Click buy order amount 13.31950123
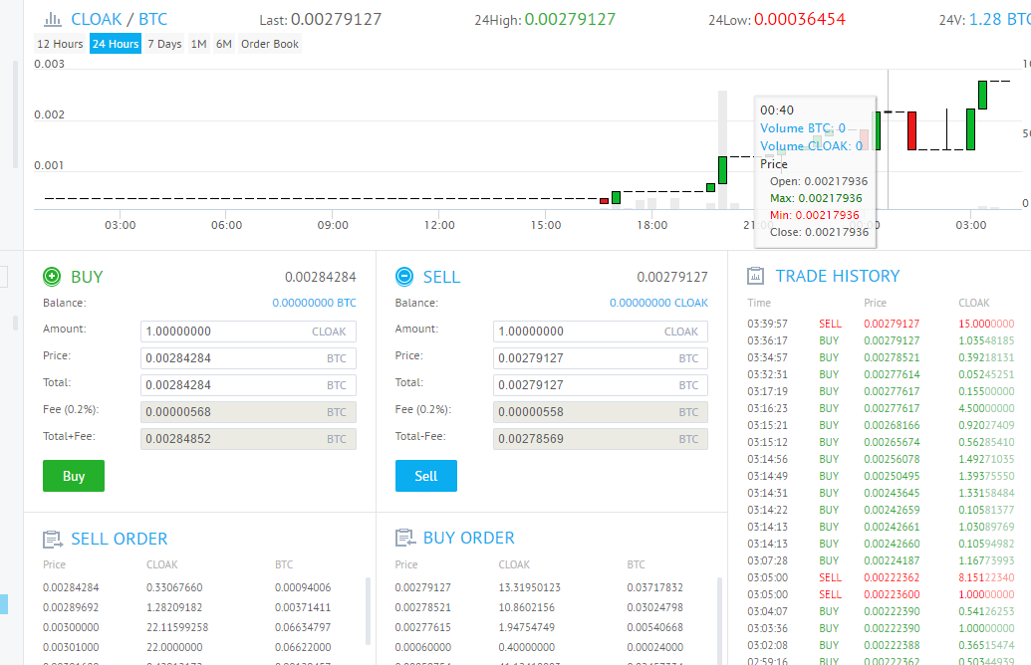 click(x=527, y=587)
